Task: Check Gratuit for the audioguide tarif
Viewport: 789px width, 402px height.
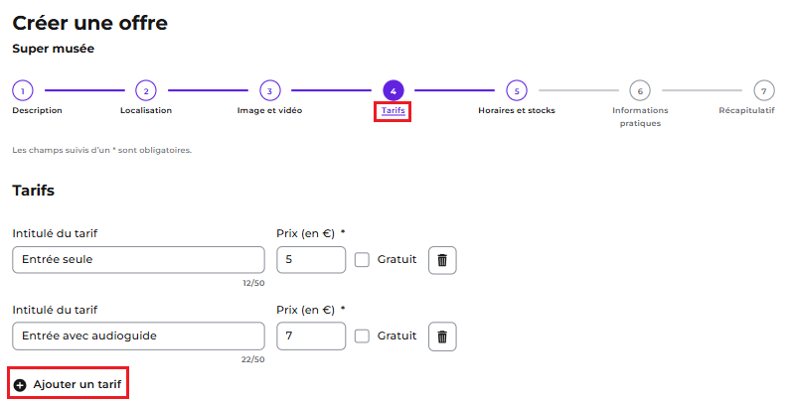Action: pos(362,336)
